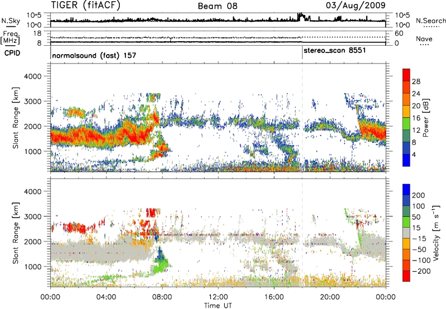Image resolution: width=446 pixels, height=309 pixels.
Task: Click the 'CPID' row label
Action: coord(12,53)
